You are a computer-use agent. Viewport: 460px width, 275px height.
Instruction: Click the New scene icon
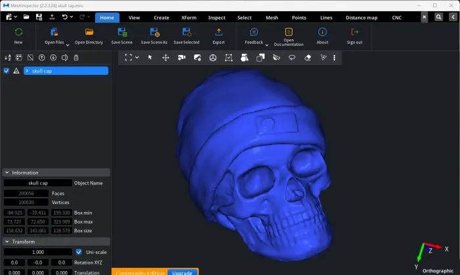click(18, 32)
